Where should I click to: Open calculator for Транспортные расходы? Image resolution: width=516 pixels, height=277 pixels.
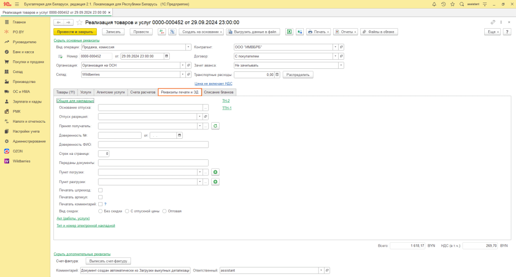click(x=277, y=74)
